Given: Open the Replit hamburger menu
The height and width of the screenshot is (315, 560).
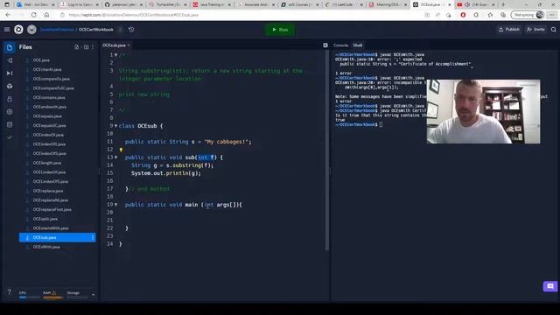Looking at the screenshot, I should (x=7, y=29).
